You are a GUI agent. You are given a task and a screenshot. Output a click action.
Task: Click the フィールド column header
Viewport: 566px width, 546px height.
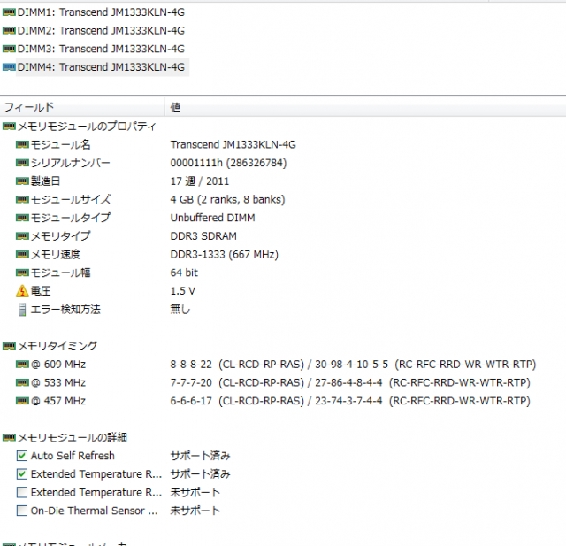click(x=82, y=107)
